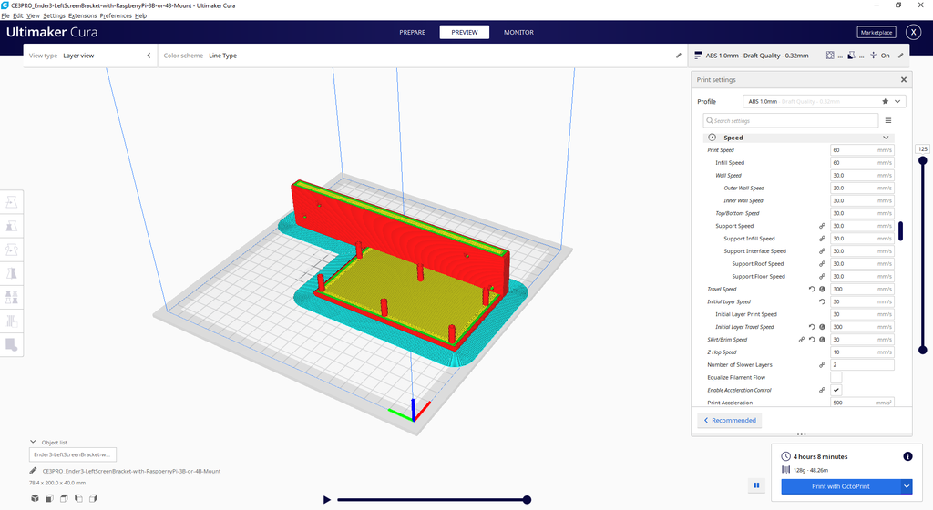Select the Move tool in left toolbar
933x510 pixels.
pyautogui.click(x=11, y=202)
